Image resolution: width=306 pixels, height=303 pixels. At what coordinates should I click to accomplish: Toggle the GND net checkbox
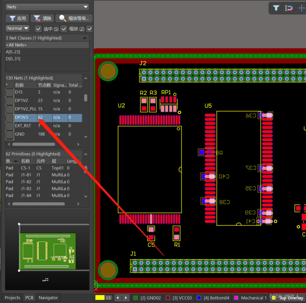pyautogui.click(x=10, y=134)
